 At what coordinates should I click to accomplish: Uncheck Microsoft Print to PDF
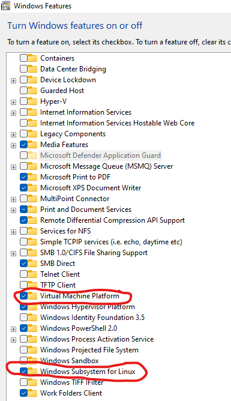point(23,177)
